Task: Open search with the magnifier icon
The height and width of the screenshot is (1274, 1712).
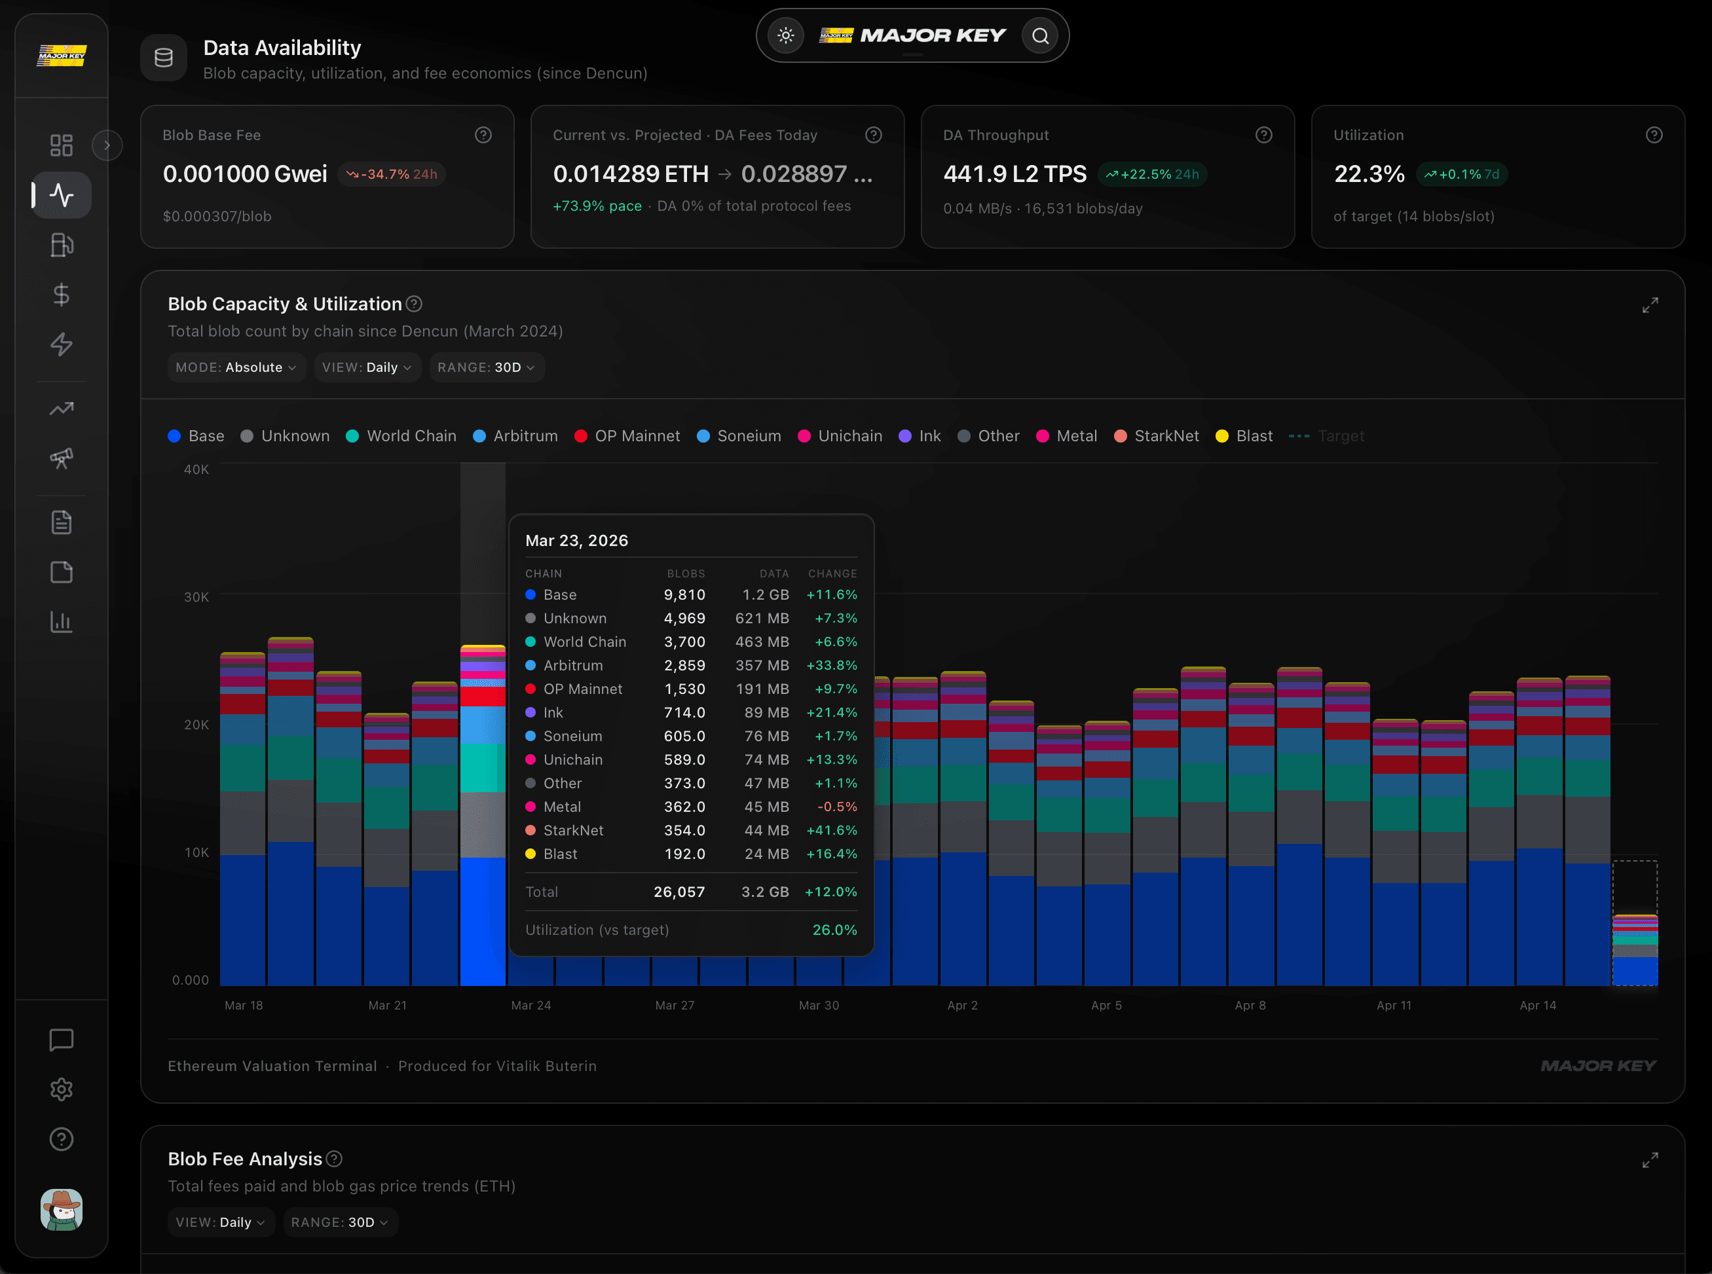Action: pos(1040,35)
